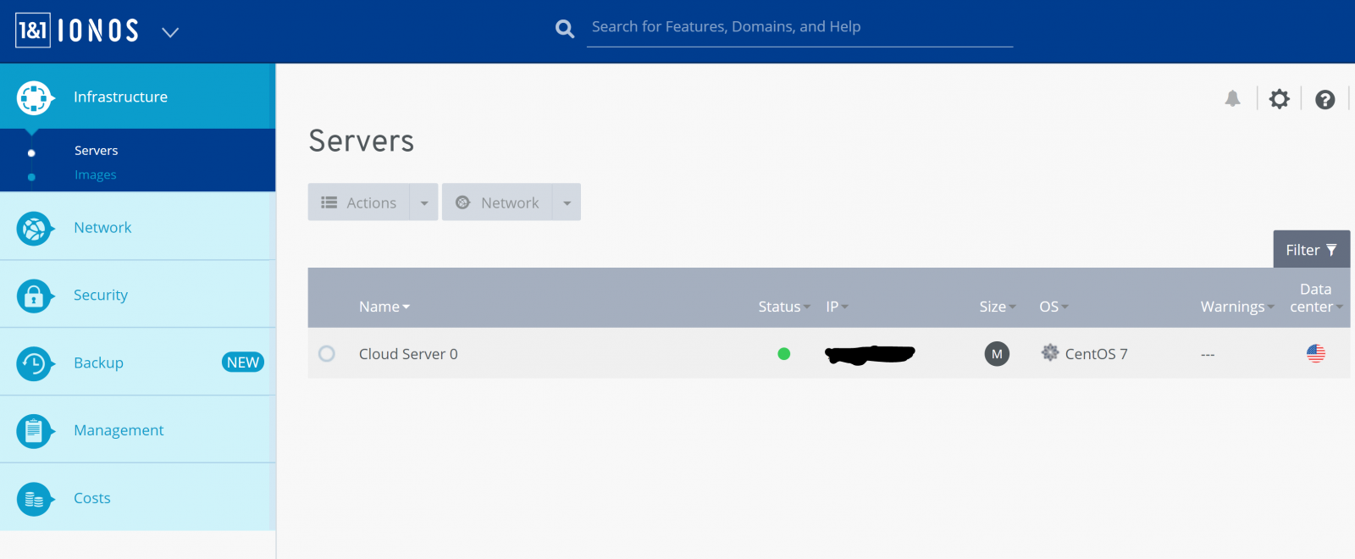
Task: Click the search magnifier icon
Action: click(565, 29)
